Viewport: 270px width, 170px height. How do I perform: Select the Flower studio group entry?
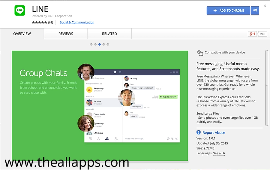[x=103, y=115]
